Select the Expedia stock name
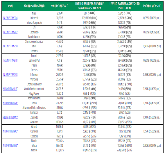This screenshot has height=154, width=165. click(34, 136)
